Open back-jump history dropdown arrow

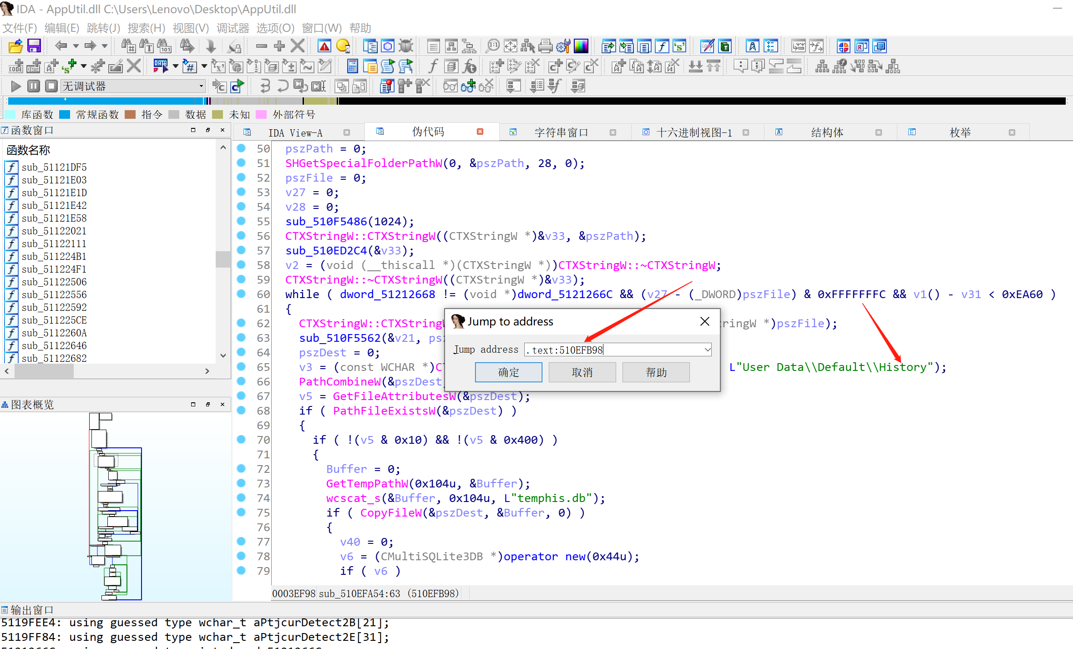tap(76, 46)
